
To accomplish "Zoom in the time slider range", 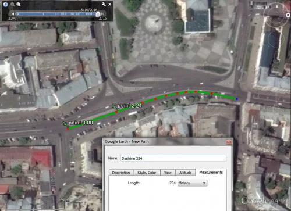I will (x=19, y=4).
